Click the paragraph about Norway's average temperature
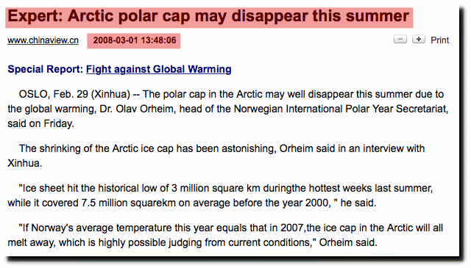 (x=225, y=235)
